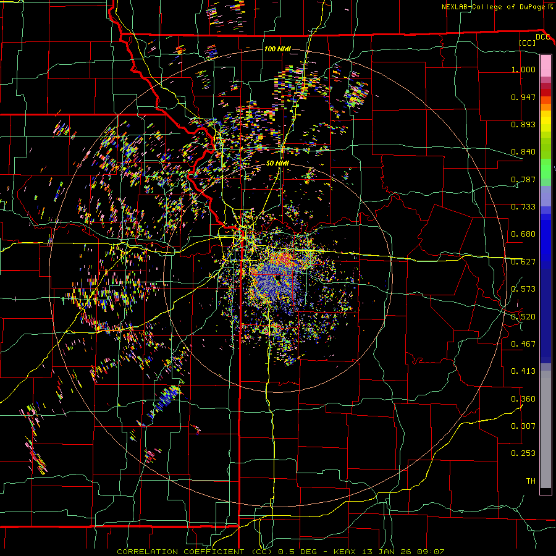Select the 0.787 scale value
Image resolution: width=556 pixels, height=556 pixels.
pyautogui.click(x=523, y=179)
